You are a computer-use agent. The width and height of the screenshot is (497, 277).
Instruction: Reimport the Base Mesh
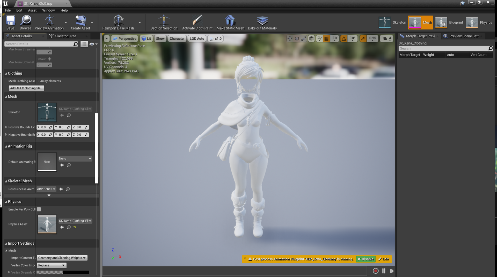[118, 23]
